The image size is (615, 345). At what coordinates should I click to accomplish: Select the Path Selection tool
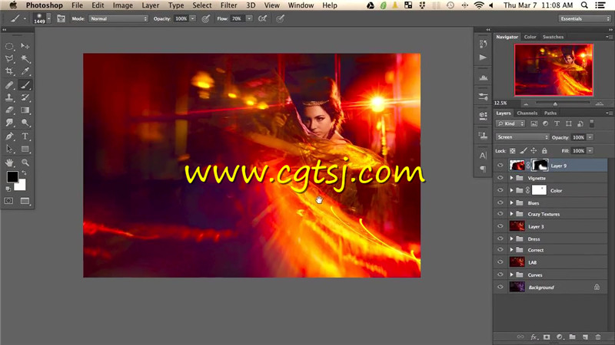point(9,149)
